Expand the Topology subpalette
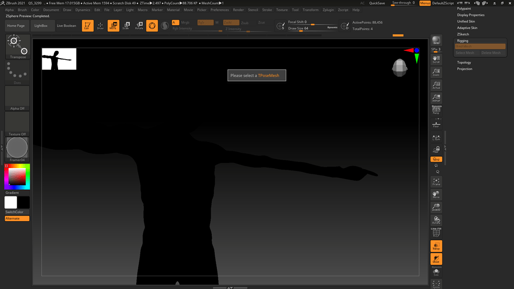514x289 pixels. (x=464, y=62)
